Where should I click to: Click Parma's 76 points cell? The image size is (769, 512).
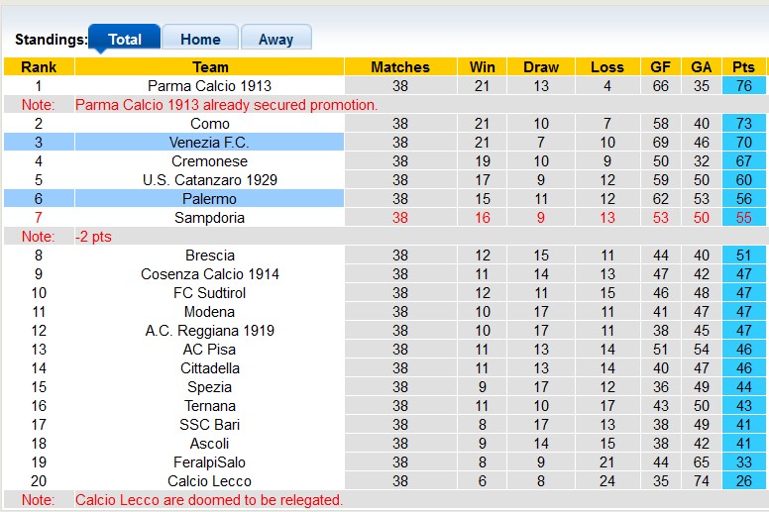[x=743, y=86]
